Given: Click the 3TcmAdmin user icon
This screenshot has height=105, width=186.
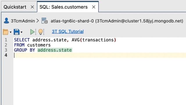Looking at the screenshot, I should 6,21.
